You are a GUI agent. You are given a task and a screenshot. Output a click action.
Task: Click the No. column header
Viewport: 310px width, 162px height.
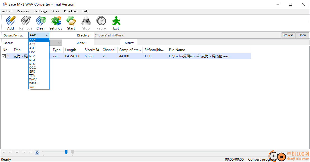coord(6,50)
